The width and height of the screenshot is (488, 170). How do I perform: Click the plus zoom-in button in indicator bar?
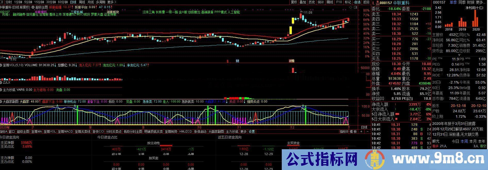tap(361, 132)
